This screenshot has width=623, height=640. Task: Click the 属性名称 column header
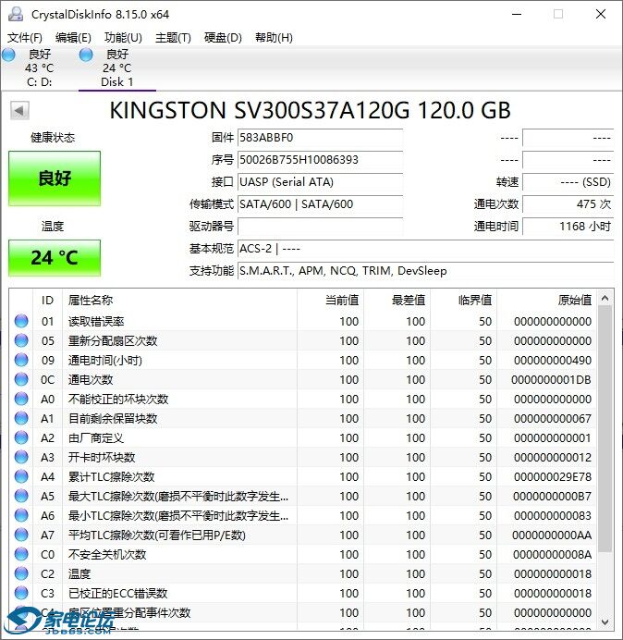179,301
